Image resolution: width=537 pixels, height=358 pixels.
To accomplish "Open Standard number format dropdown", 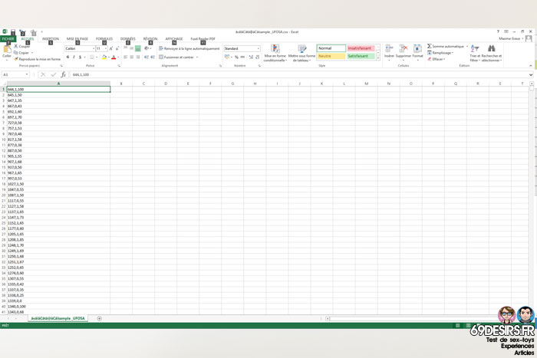I will pos(259,48).
